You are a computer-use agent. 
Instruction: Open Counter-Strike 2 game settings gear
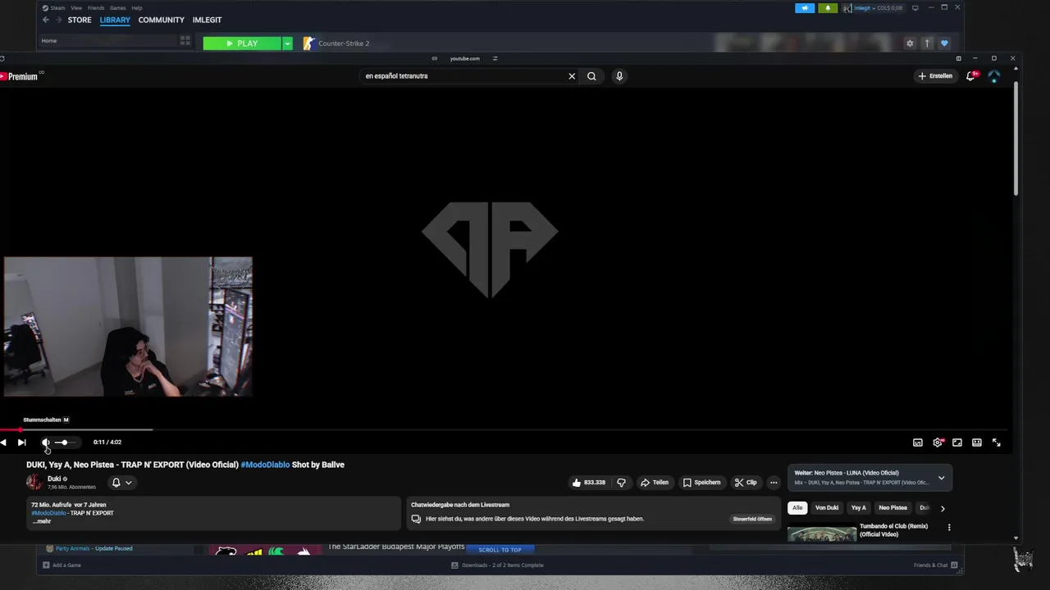(910, 43)
